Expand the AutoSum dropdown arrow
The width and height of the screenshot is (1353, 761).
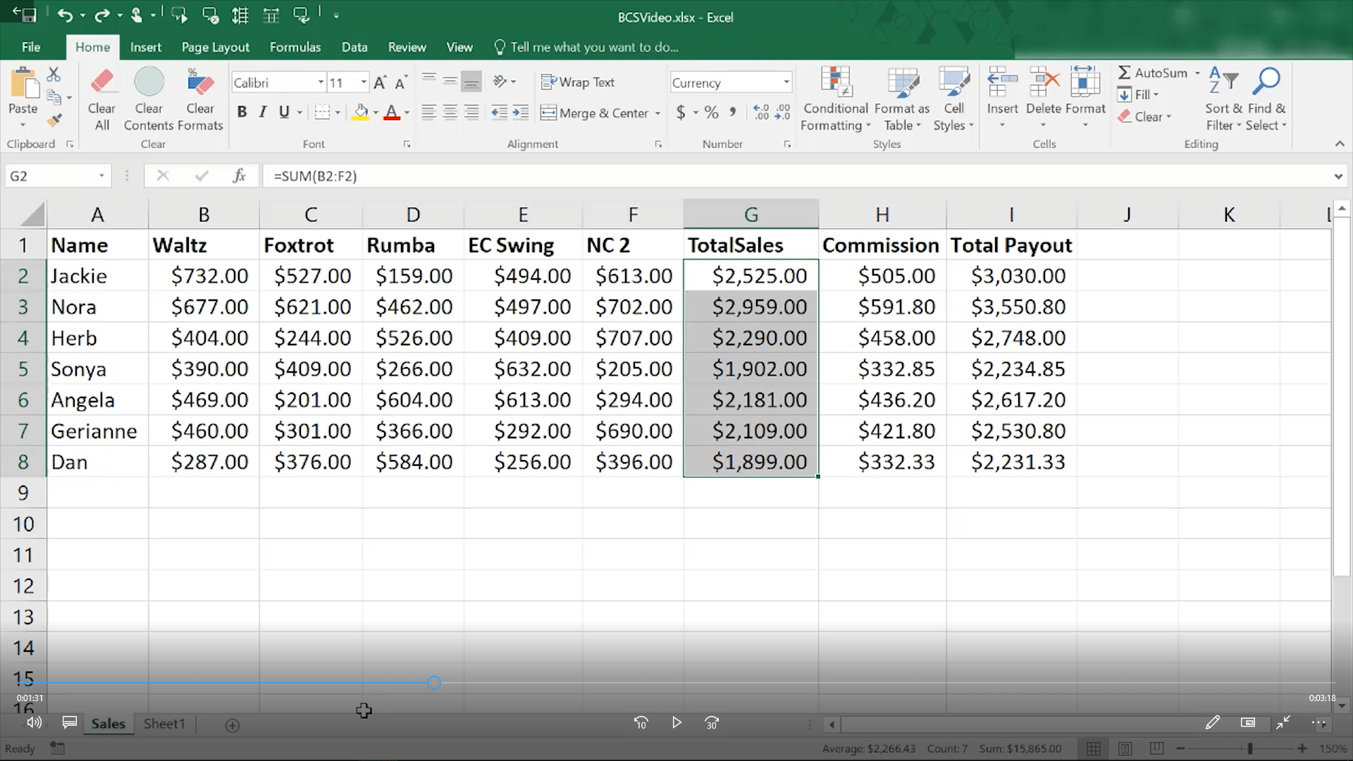1197,73
